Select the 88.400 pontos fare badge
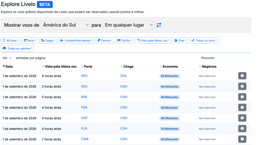Screen dimensions: 259x145 pyautogui.click(x=170, y=86)
